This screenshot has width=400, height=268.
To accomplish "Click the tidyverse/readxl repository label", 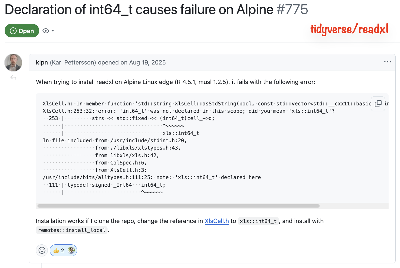I will pos(349,29).
